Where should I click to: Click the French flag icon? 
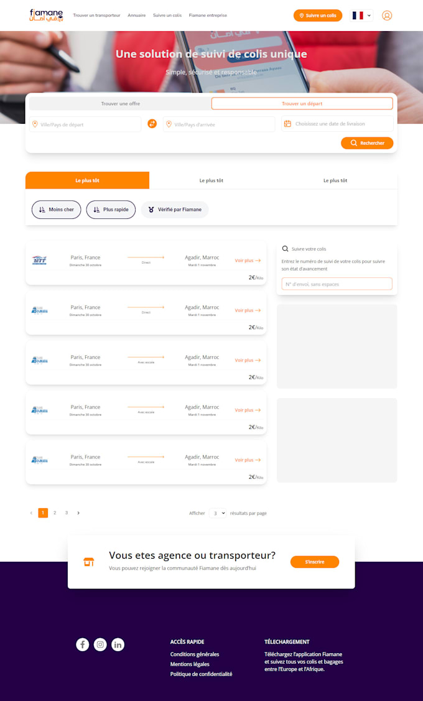tap(358, 15)
